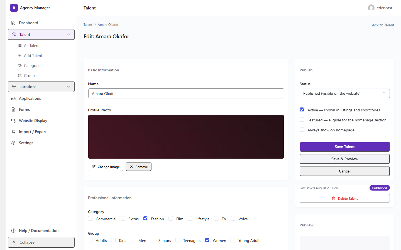Click the Import / Export arrows icon
This screenshot has height=250, width=401.
click(x=13, y=132)
